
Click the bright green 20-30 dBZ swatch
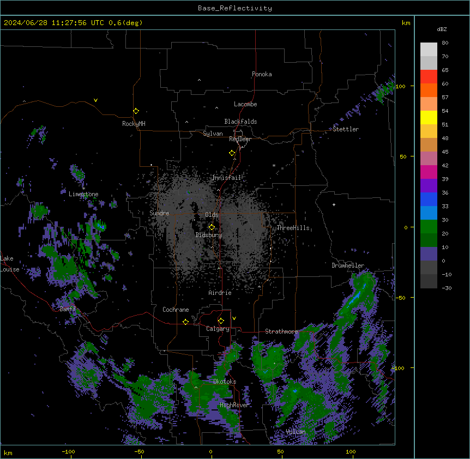point(429,227)
